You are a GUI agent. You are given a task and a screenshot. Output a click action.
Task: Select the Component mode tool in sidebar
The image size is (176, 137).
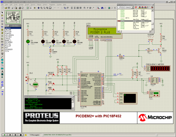2,15
